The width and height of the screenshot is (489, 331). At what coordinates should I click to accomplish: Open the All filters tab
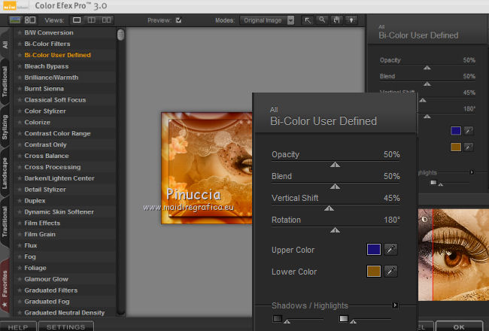pos(5,44)
